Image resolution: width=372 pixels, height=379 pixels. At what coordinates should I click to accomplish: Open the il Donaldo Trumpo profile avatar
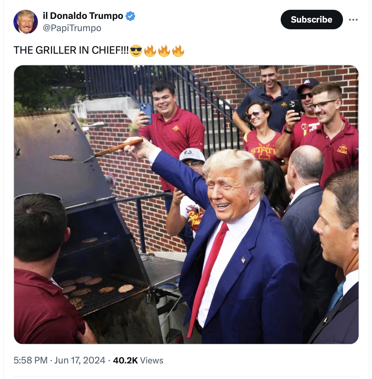pyautogui.click(x=26, y=22)
